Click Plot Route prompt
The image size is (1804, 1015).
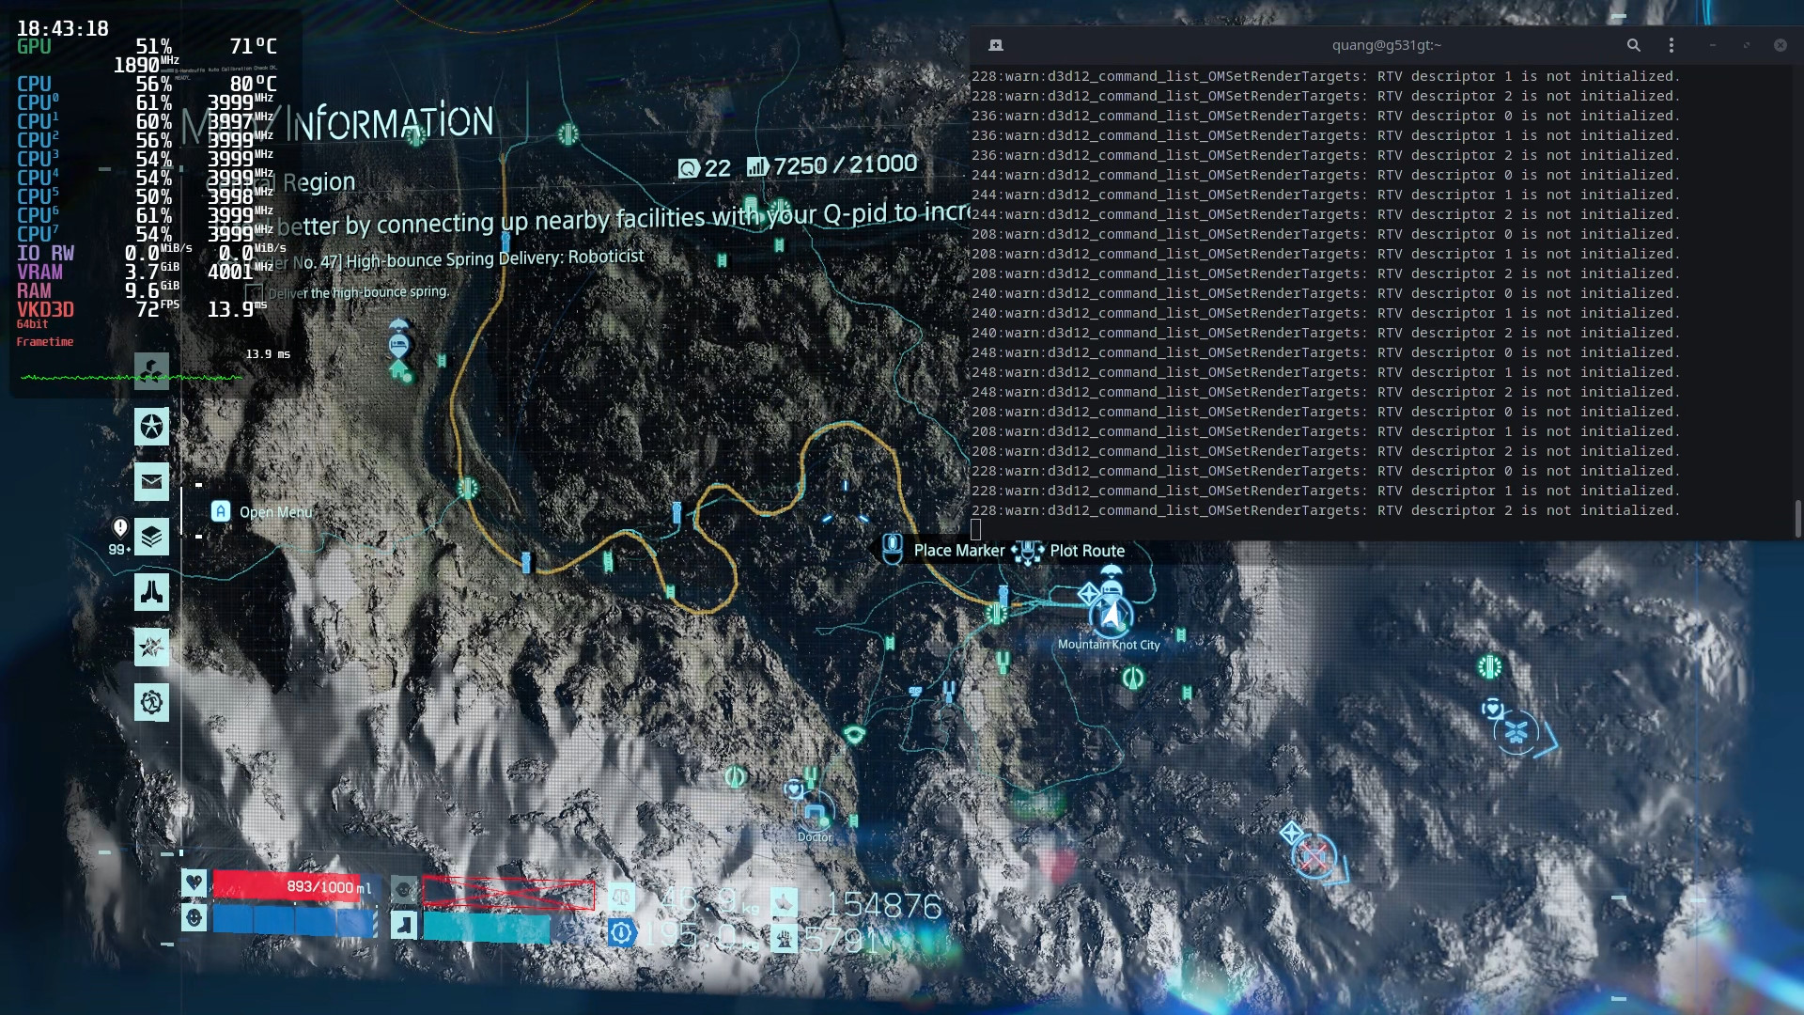click(1069, 552)
